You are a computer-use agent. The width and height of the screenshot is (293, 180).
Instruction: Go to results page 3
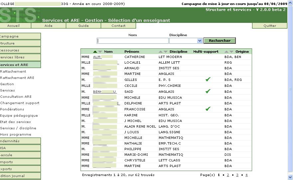(x=237, y=175)
